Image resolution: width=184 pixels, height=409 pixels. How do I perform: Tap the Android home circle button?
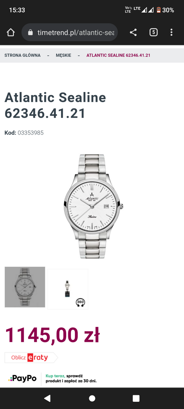coord(92,398)
